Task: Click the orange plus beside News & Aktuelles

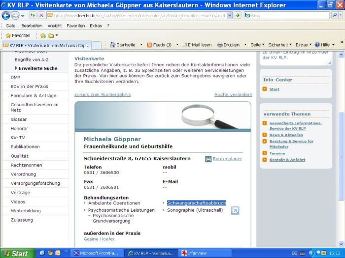Action: 265,135
